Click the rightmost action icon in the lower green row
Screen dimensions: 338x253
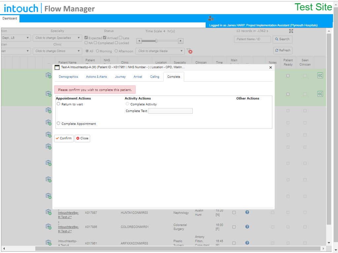pyautogui.click(x=320, y=94)
